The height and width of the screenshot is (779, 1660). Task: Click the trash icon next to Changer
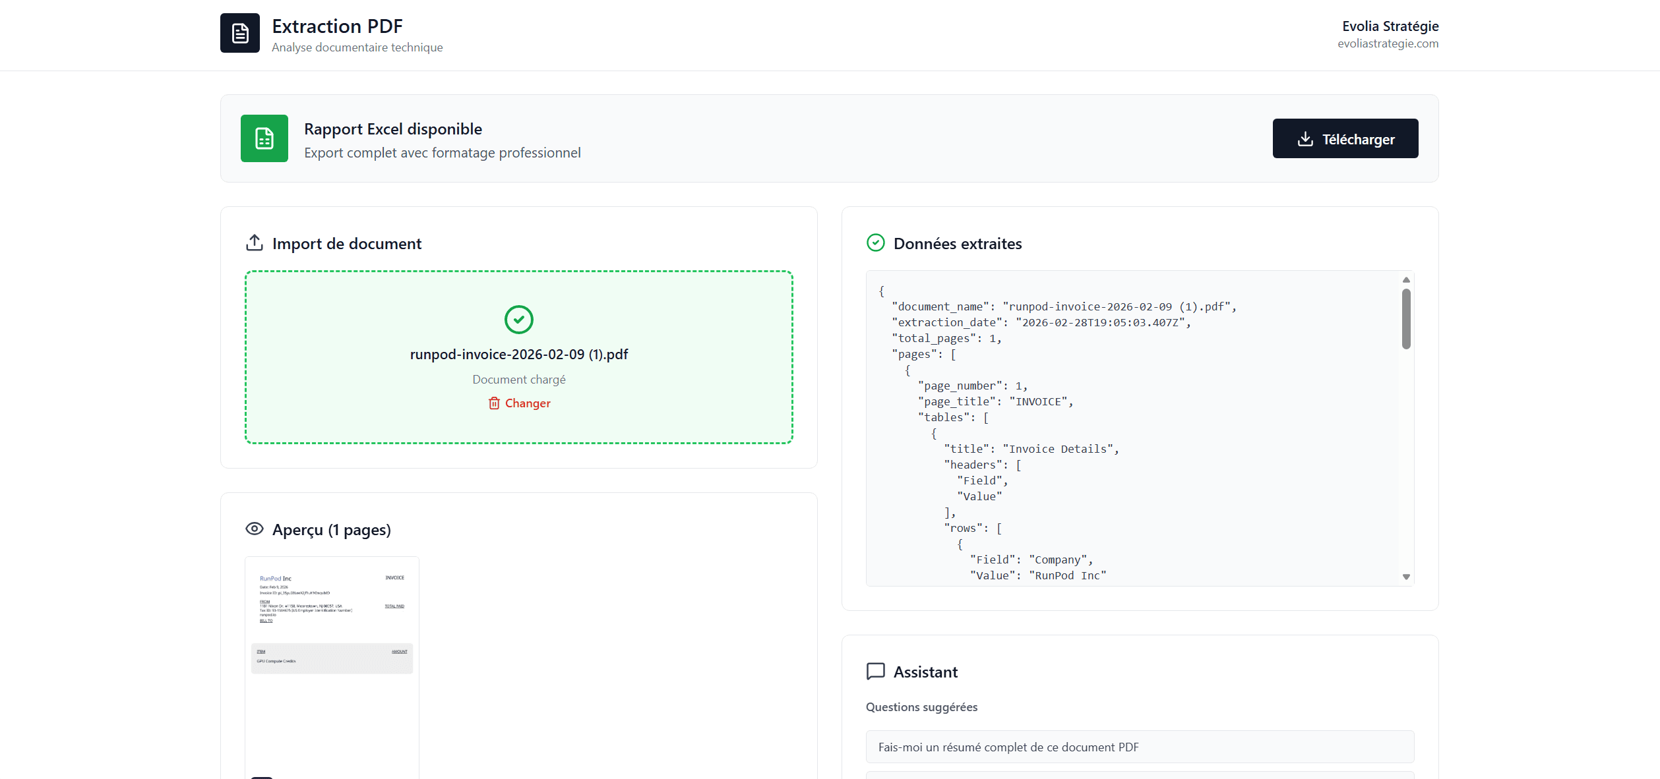pos(494,403)
